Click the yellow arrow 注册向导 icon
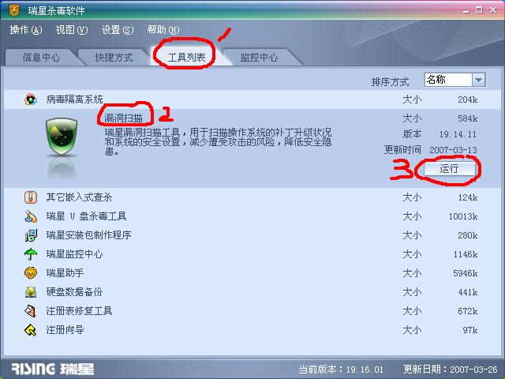 [31, 330]
